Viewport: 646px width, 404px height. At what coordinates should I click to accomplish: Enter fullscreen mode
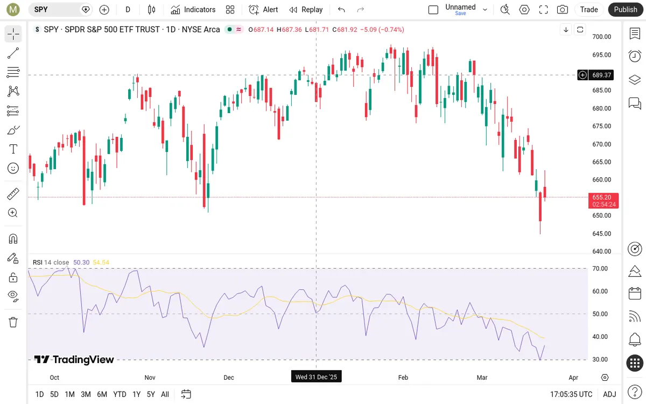[x=543, y=9]
